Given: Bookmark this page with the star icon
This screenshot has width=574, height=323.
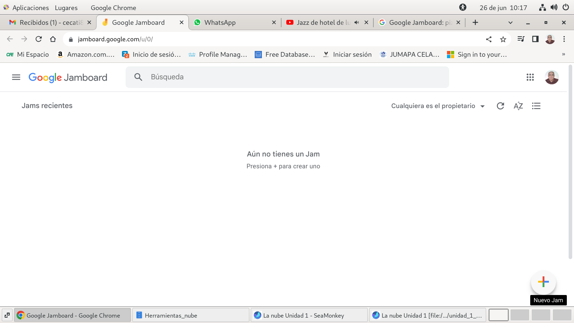Looking at the screenshot, I should [x=503, y=39].
